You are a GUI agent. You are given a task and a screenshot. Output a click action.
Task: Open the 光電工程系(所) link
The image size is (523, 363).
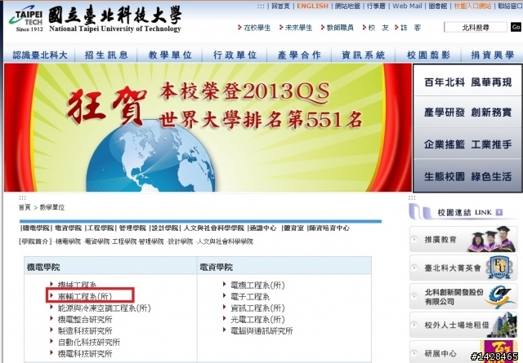pos(257,320)
